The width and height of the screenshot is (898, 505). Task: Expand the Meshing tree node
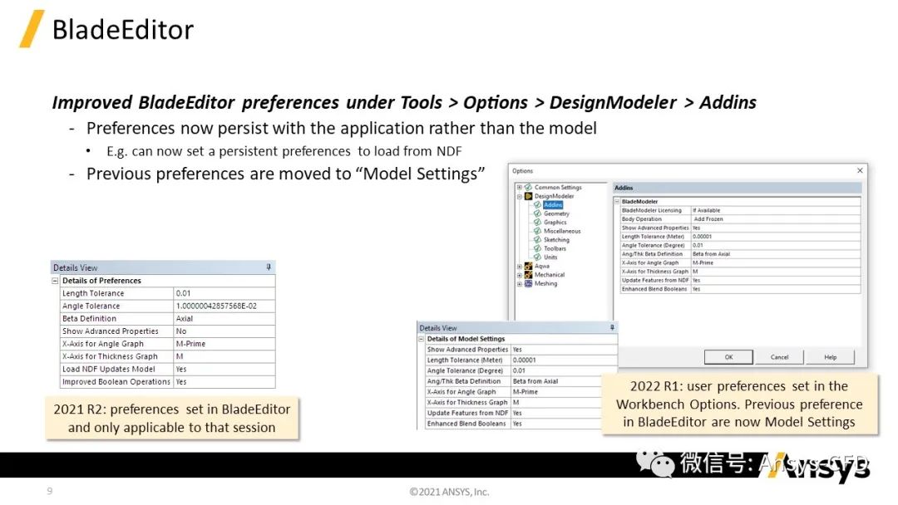point(520,284)
